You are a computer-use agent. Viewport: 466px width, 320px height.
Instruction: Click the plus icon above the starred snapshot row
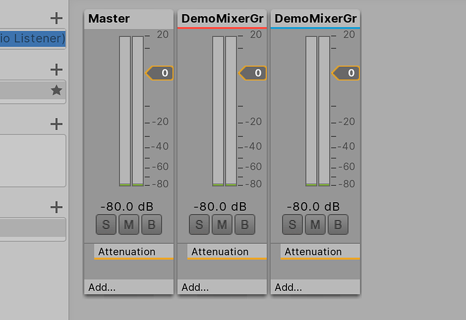[56, 69]
